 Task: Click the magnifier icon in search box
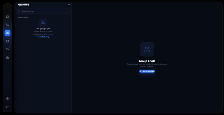coord(19,11)
